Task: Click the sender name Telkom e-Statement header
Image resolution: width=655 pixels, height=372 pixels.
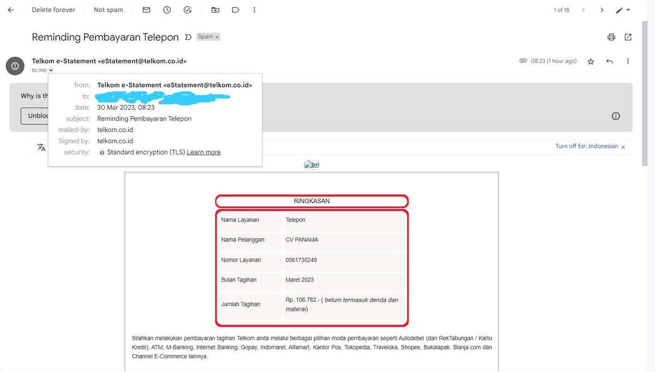Action: [x=109, y=61]
